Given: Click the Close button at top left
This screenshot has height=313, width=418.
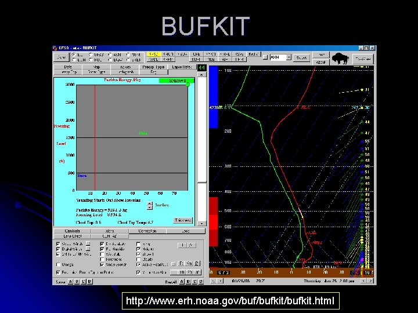Looking at the screenshot, I should point(62,57).
